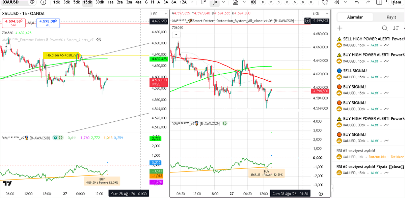Image resolution: width=405 pixels, height=198 pixels.
Task: Click the TradingView logo on left chart
Action: [7, 184]
